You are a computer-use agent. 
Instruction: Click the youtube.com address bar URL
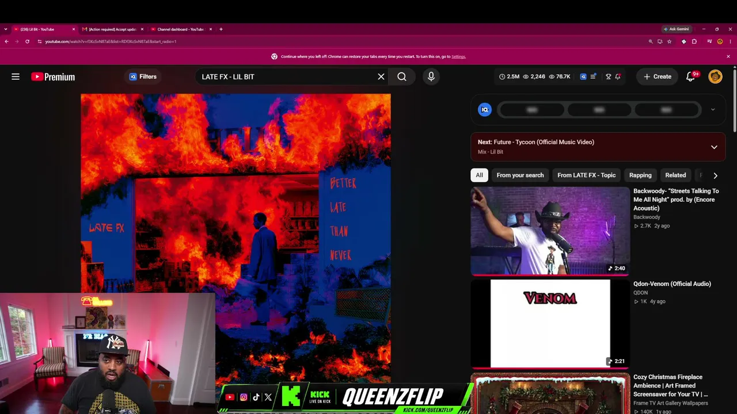[111, 41]
